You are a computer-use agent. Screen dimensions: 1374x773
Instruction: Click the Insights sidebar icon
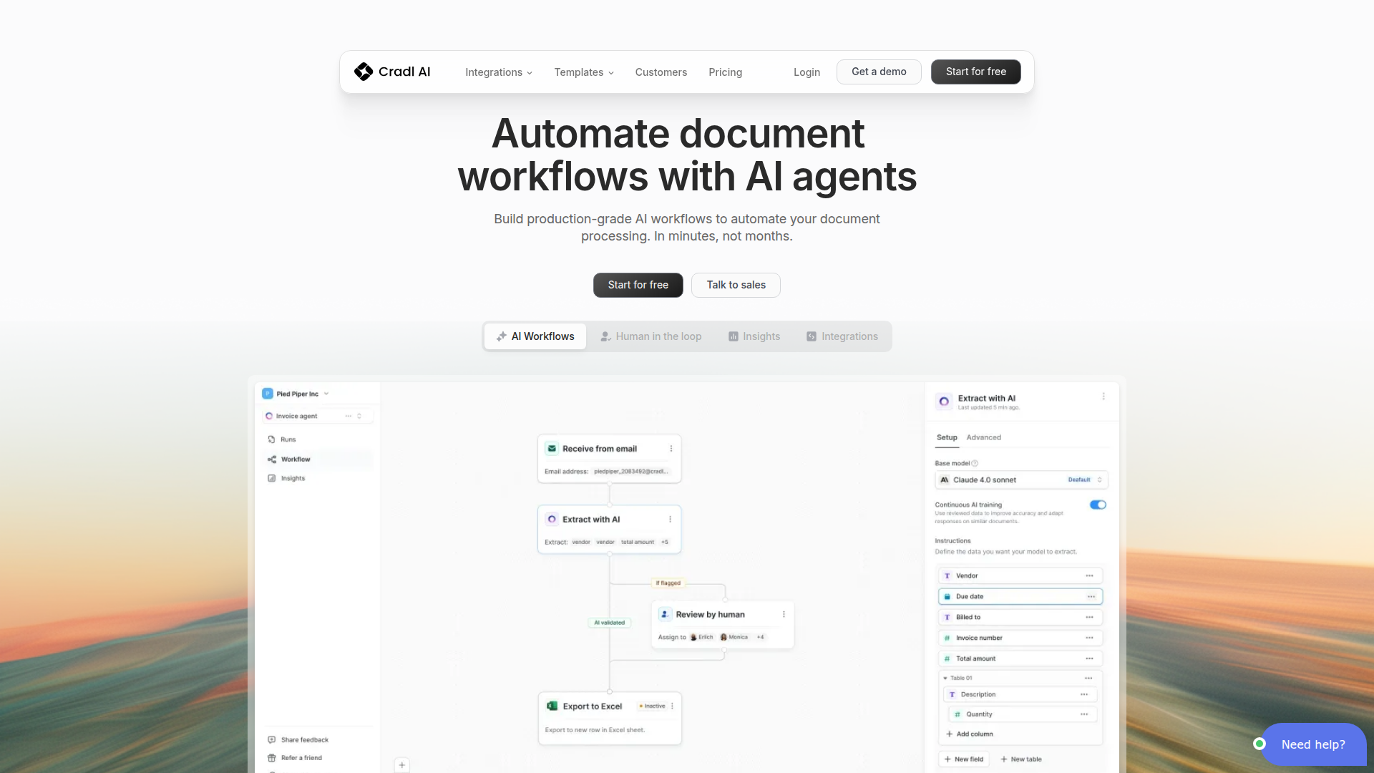272,478
